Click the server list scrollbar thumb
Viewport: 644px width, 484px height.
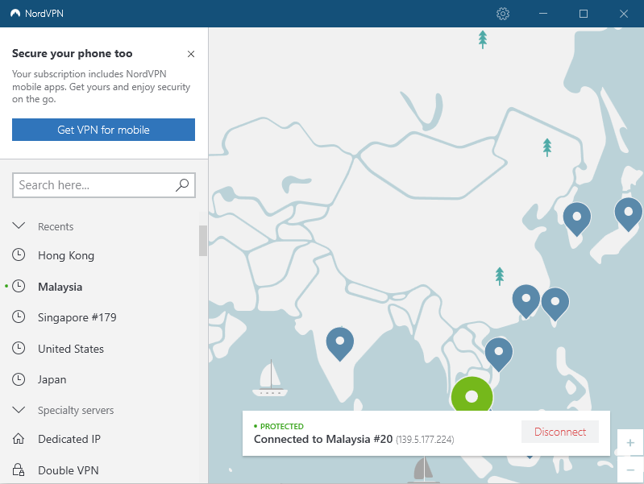coord(203,240)
